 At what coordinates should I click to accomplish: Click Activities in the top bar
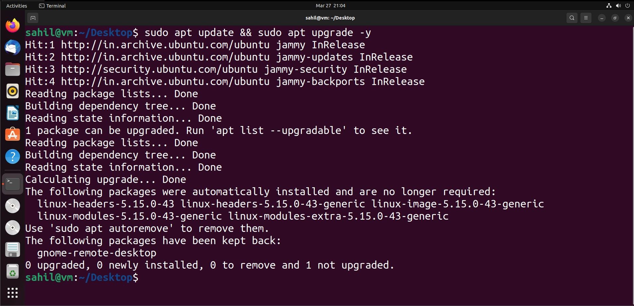click(16, 6)
